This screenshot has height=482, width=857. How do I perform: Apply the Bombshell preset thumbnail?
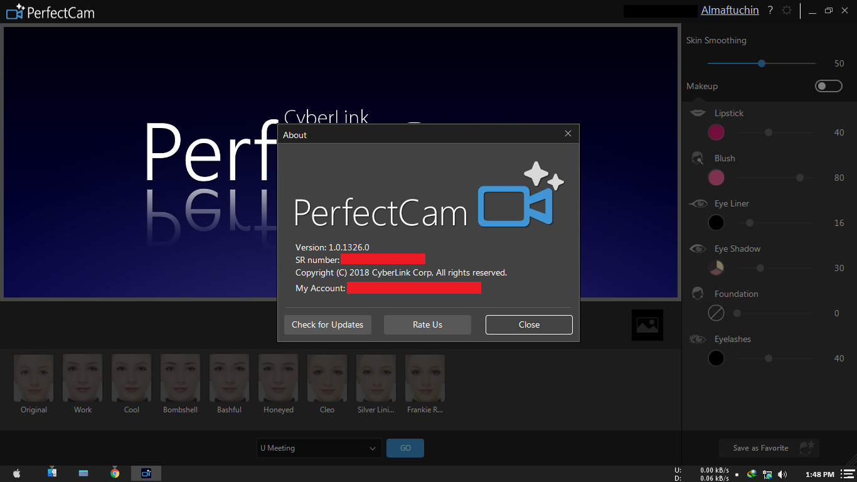(x=180, y=377)
